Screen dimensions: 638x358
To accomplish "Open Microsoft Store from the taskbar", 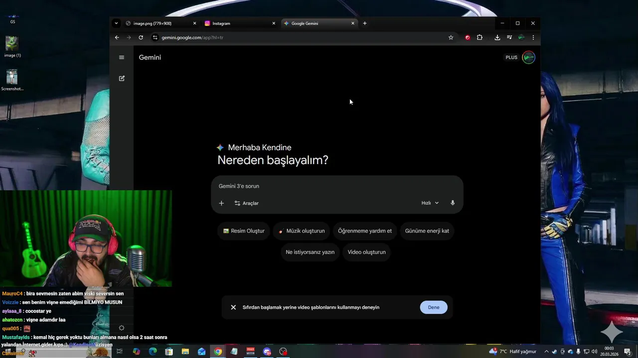I will [x=169, y=352].
